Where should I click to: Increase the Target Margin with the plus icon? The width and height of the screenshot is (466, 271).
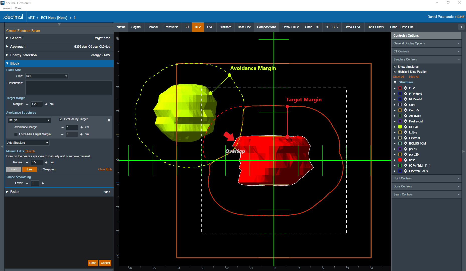[46, 104]
